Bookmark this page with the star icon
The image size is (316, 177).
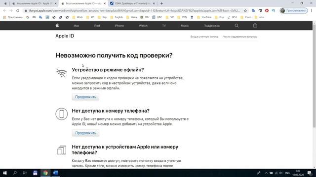pos(245,11)
